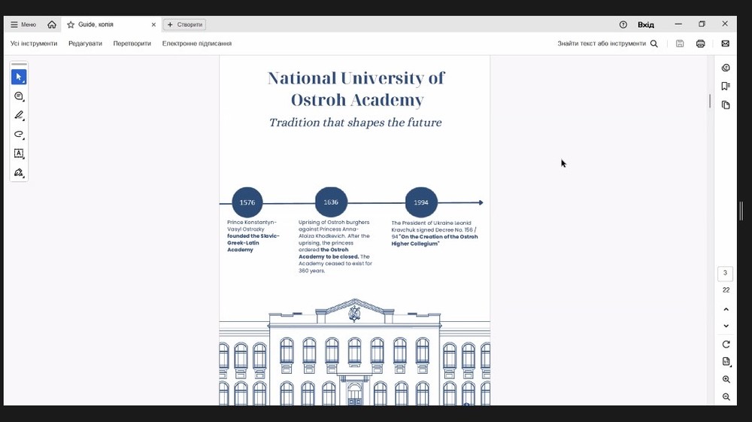Click the Створити button
The height and width of the screenshot is (422, 752).
[185, 25]
